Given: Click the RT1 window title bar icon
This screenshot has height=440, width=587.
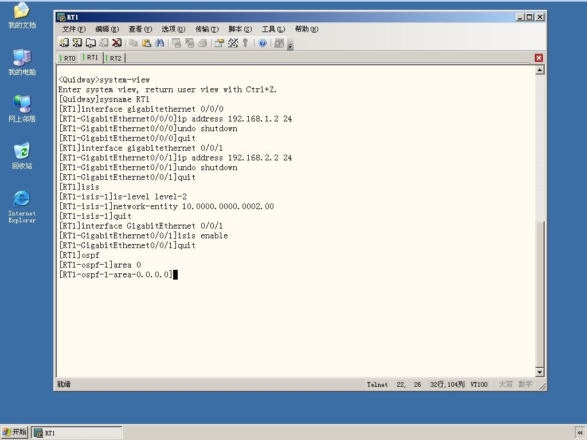Looking at the screenshot, I should 61,17.
